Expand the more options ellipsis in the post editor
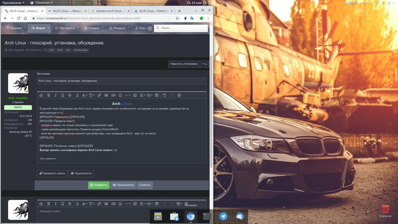The height and width of the screenshot is (224, 398). pyautogui.click(x=127, y=95)
